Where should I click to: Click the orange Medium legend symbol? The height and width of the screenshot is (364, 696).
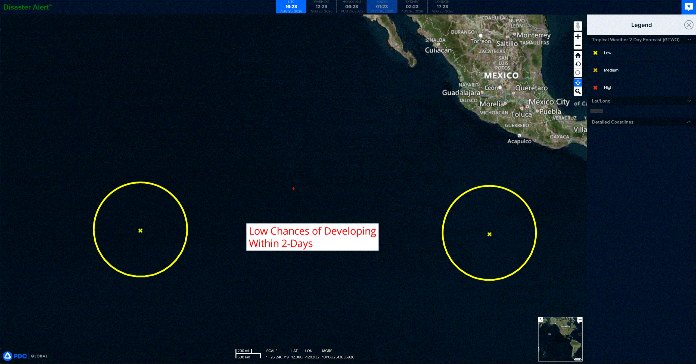[595, 70]
